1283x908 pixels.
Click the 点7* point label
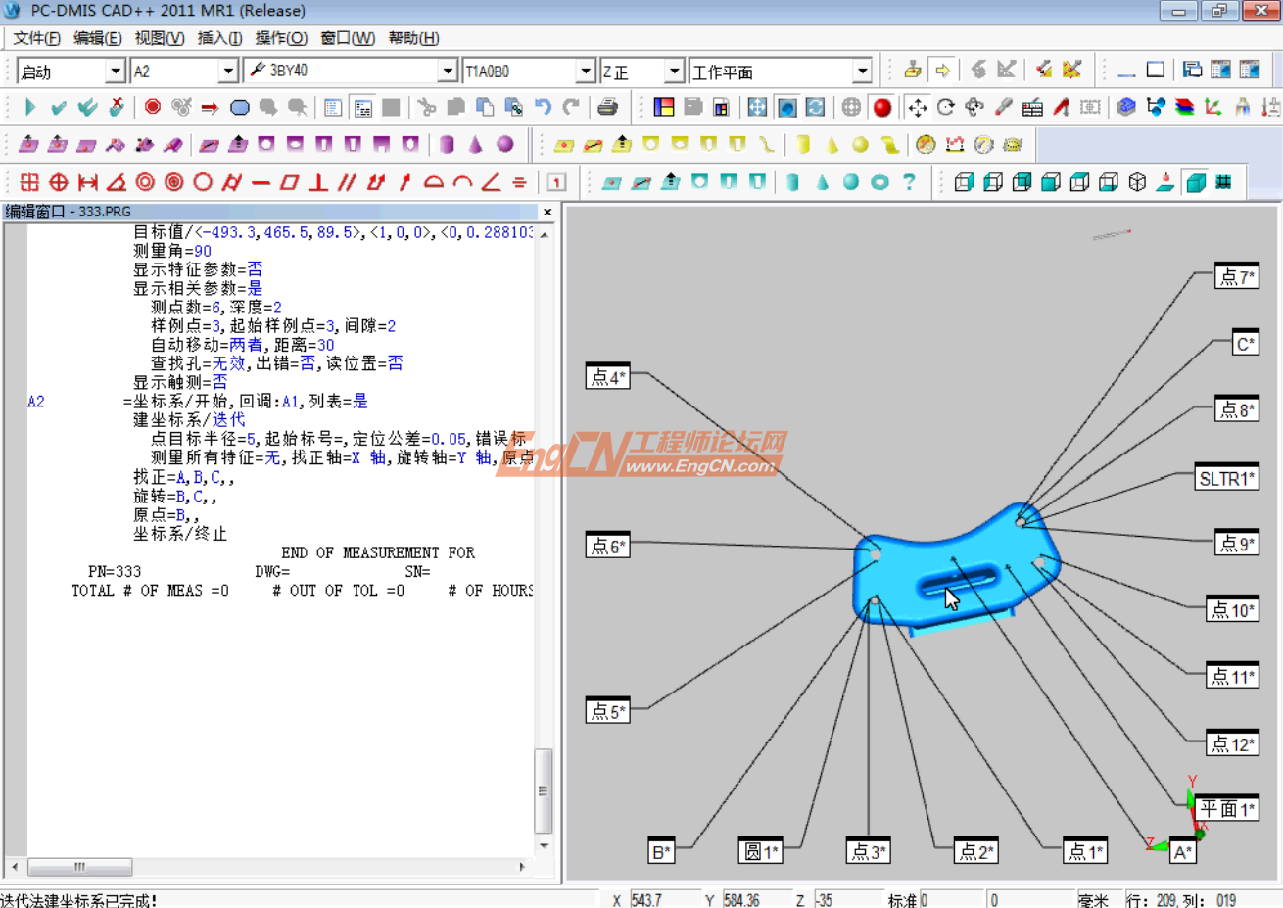1236,277
